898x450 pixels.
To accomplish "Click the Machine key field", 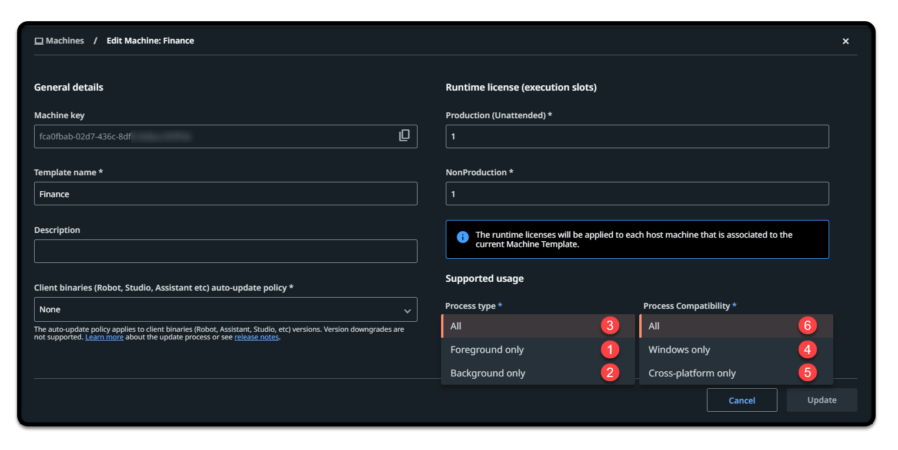I will [226, 136].
